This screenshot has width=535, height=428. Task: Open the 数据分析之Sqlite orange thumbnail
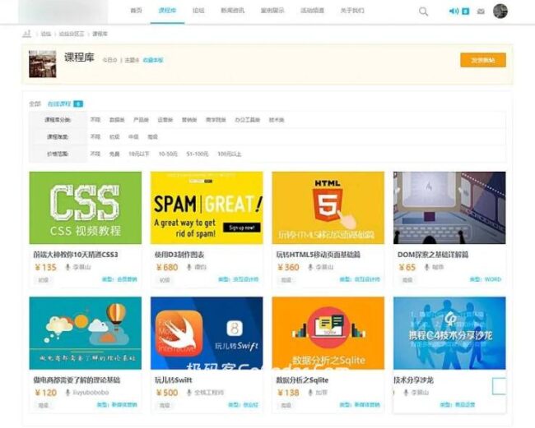pyautogui.click(x=328, y=333)
